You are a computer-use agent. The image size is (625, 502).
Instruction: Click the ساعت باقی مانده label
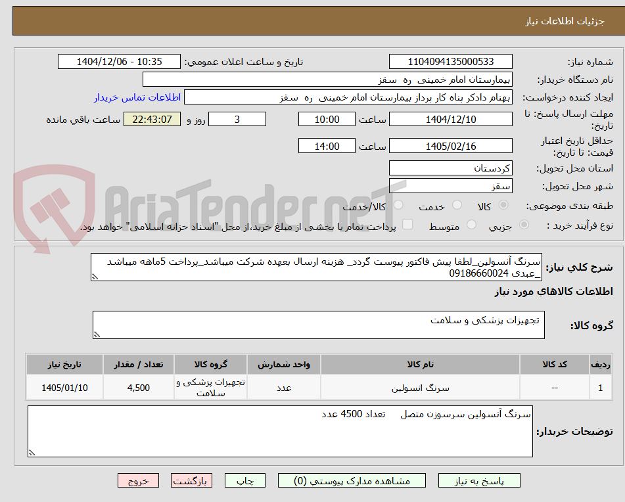83,120
